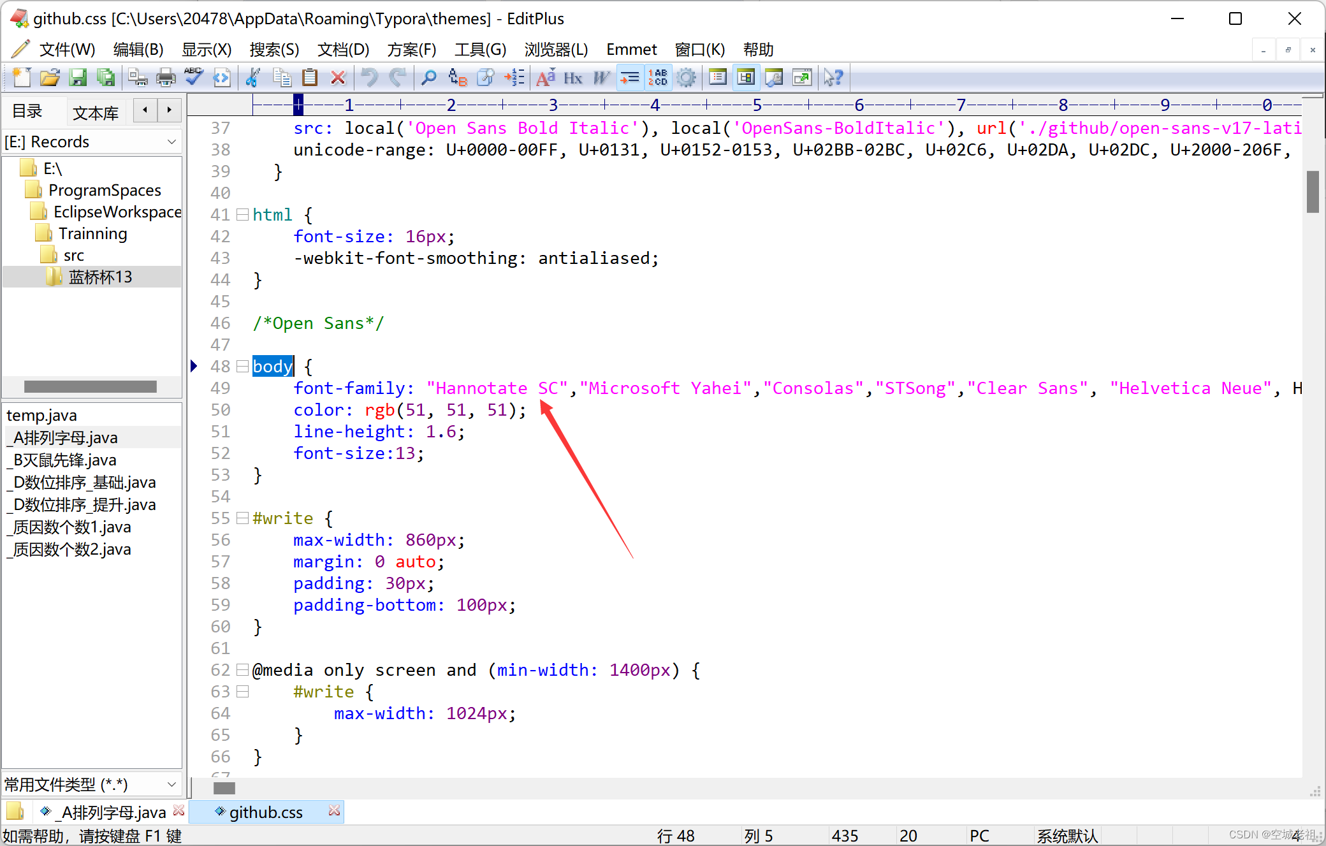Collapse the body rule fold marker

pos(242,367)
